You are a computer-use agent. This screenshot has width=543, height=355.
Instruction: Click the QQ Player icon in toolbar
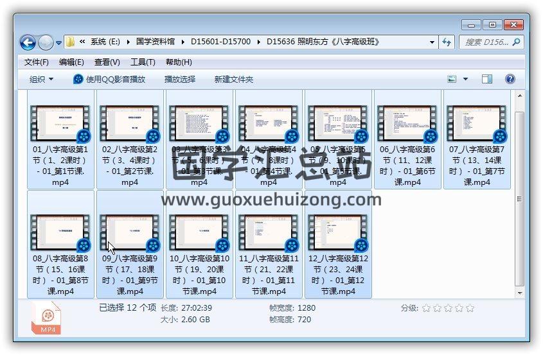point(78,79)
